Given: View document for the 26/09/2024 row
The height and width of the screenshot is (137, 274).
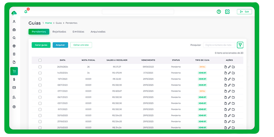Looking at the screenshot, I should pos(225,67).
